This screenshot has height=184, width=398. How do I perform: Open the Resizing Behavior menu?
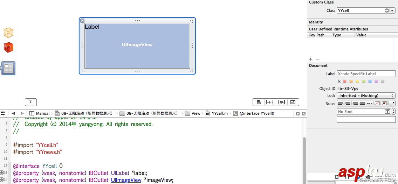pos(293,102)
